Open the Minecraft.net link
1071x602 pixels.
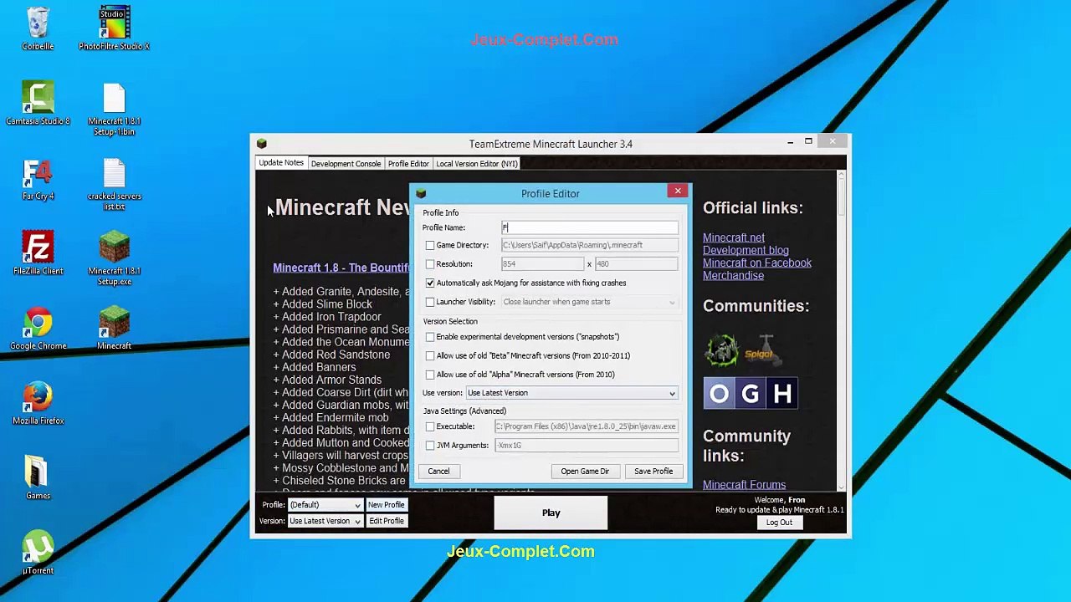734,237
